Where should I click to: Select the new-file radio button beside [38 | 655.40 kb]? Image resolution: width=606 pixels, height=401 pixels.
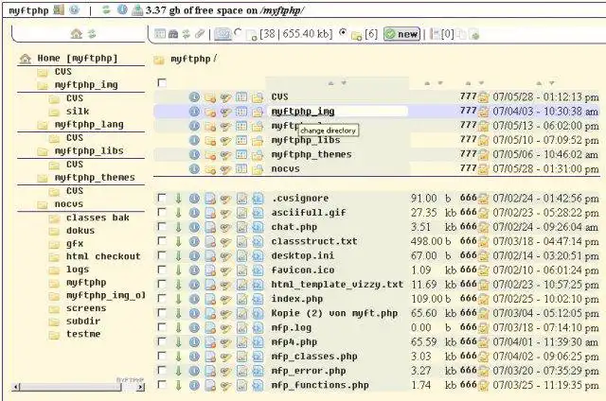point(239,33)
